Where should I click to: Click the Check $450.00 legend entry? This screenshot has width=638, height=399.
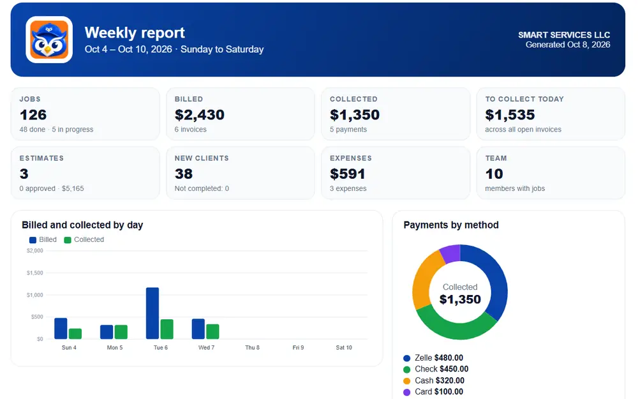point(441,369)
